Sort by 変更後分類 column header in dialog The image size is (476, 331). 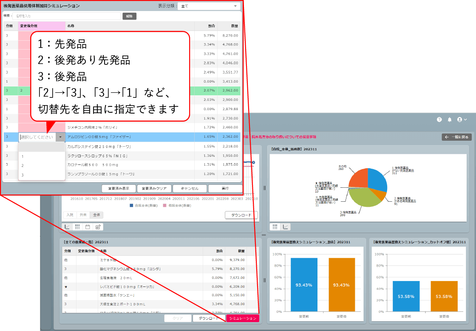tap(42, 26)
